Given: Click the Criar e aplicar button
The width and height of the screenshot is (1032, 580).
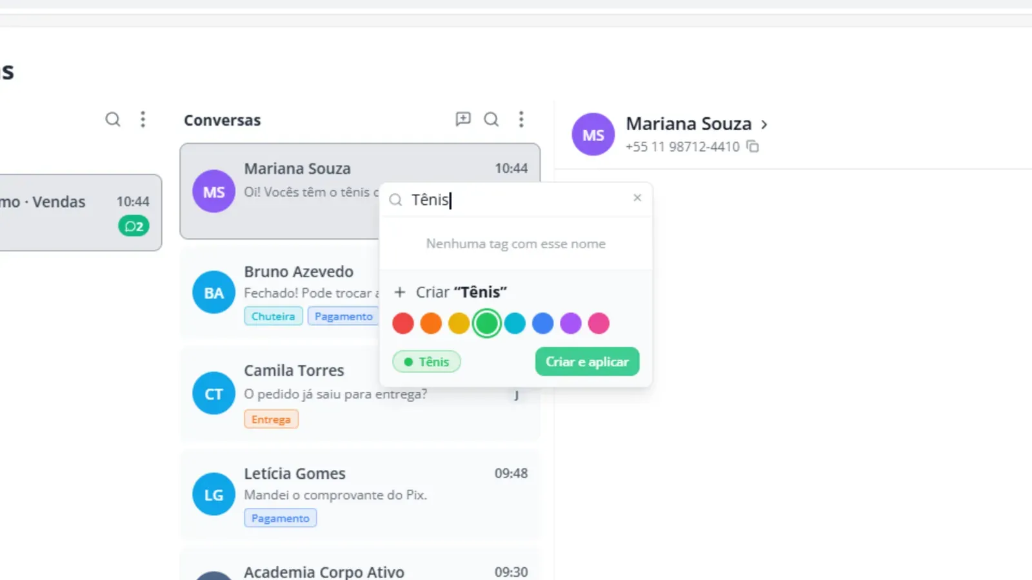Looking at the screenshot, I should point(587,362).
